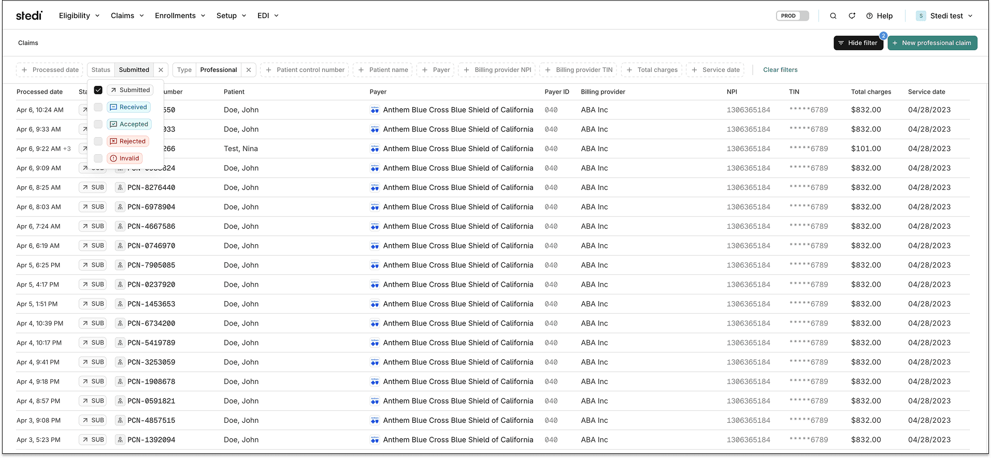This screenshot has height=458, width=991.
Task: Add a Total charges filter
Action: 652,70
